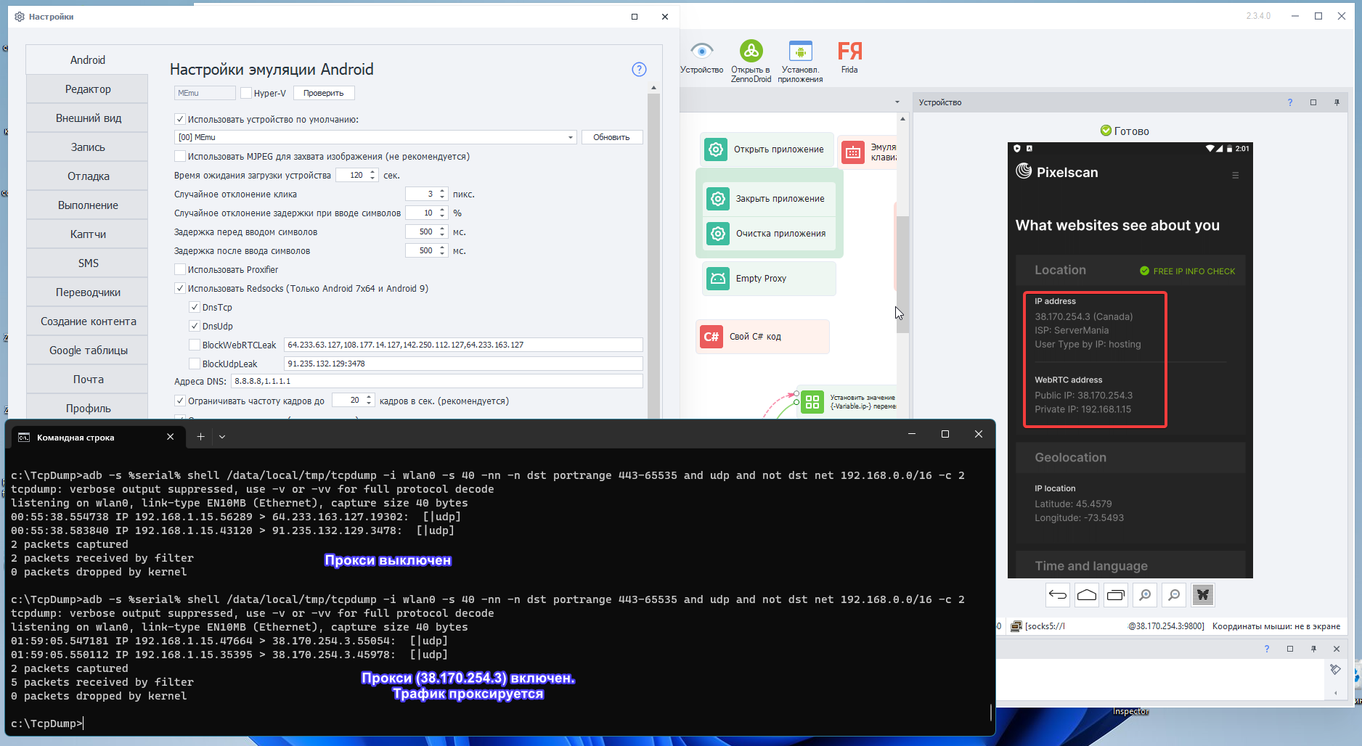Open the Редактор settings tab
Screen dimensions: 1362x746
point(87,89)
